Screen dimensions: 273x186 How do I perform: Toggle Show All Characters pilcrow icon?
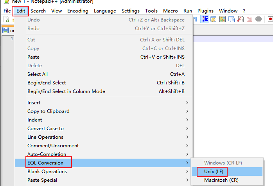click(x=195, y=19)
